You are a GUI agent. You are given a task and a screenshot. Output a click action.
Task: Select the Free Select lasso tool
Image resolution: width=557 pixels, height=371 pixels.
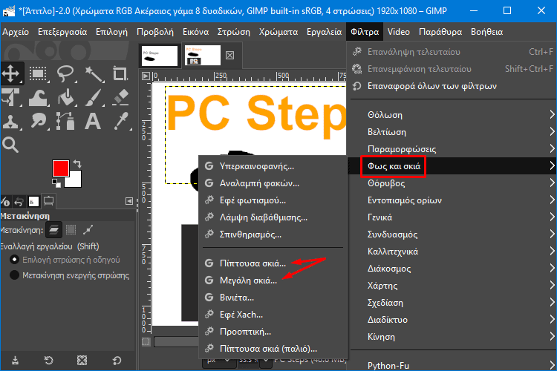(x=65, y=73)
